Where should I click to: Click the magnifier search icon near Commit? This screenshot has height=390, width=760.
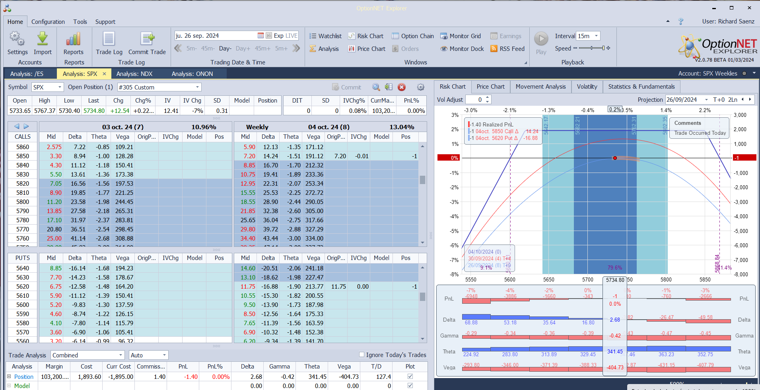(376, 87)
